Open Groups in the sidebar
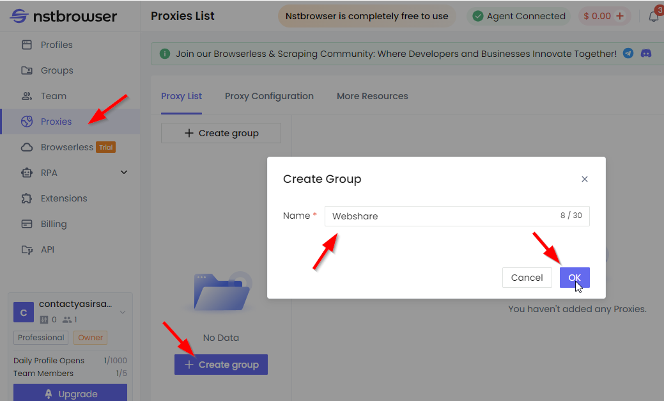 coord(57,70)
